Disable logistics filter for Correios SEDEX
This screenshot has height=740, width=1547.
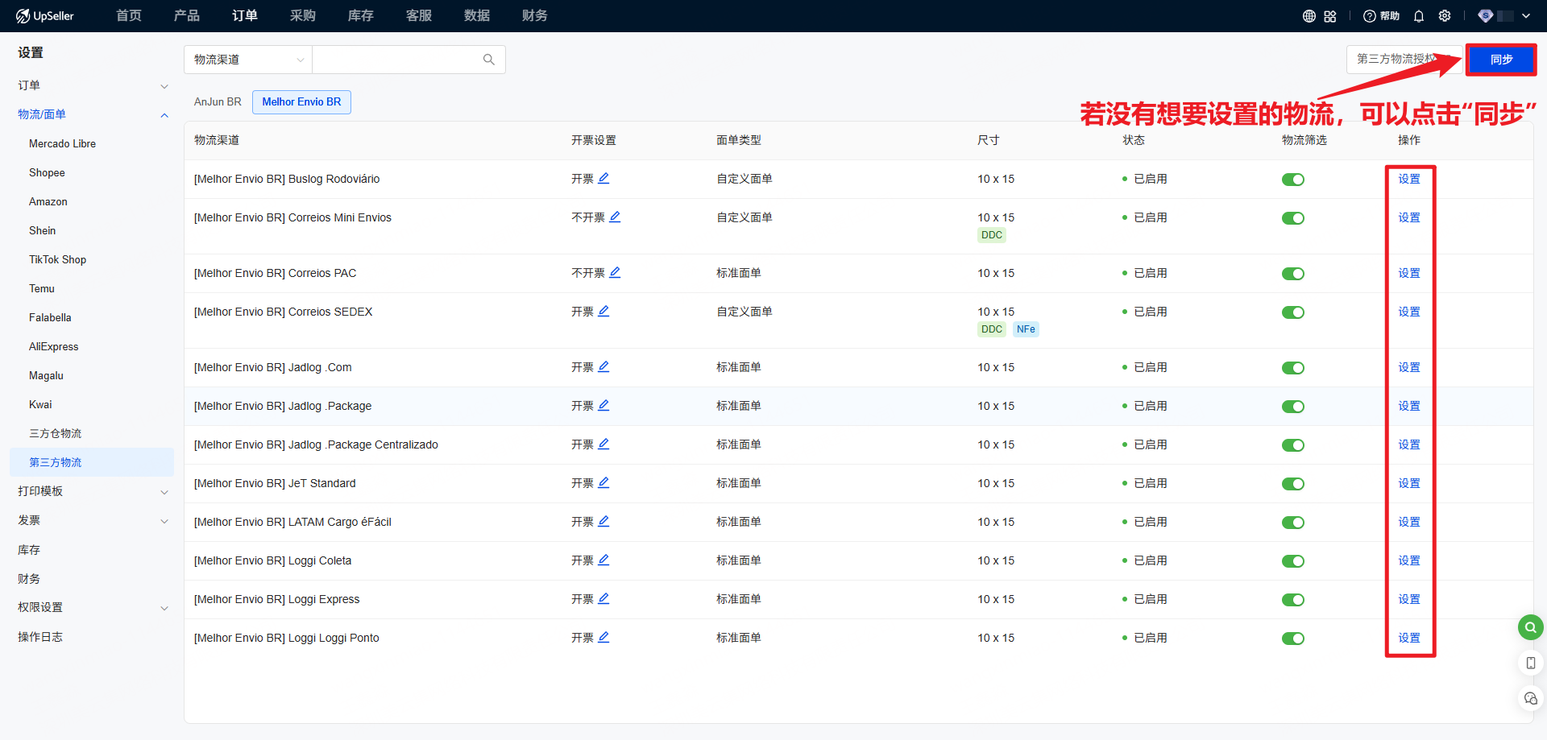[1292, 312]
